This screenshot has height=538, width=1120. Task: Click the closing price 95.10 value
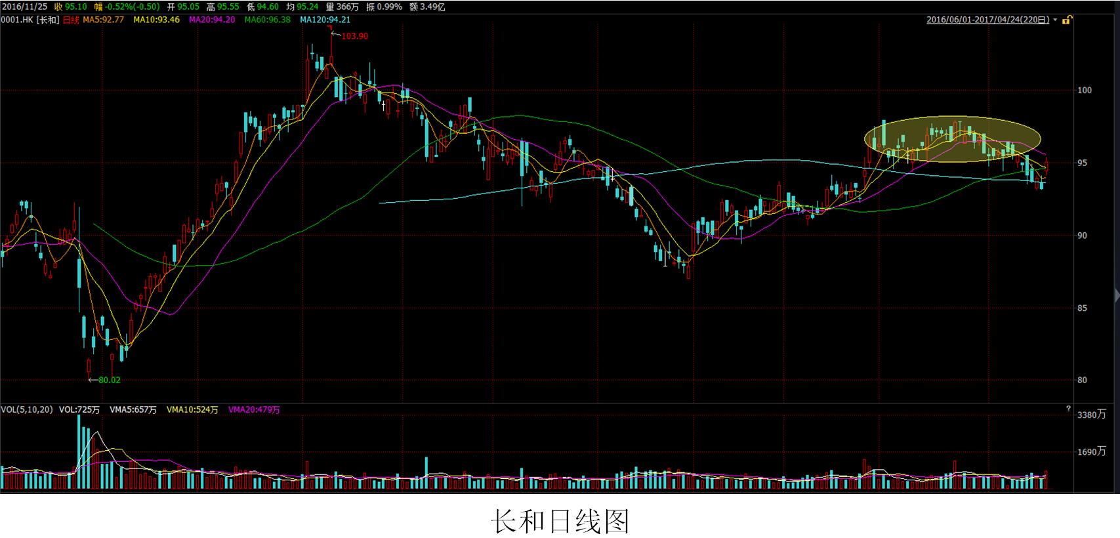(x=76, y=7)
